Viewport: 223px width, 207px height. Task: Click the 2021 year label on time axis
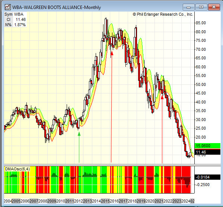tap(159, 201)
